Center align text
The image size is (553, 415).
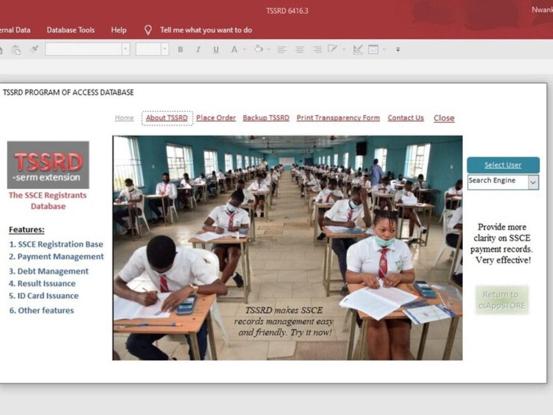(x=299, y=50)
